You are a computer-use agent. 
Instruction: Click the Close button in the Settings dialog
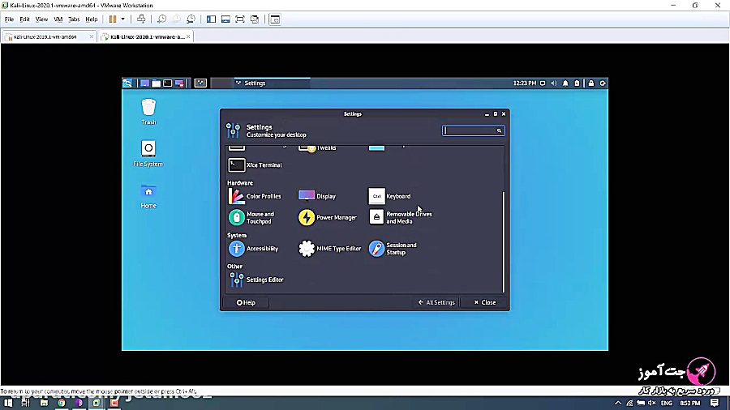pyautogui.click(x=485, y=302)
